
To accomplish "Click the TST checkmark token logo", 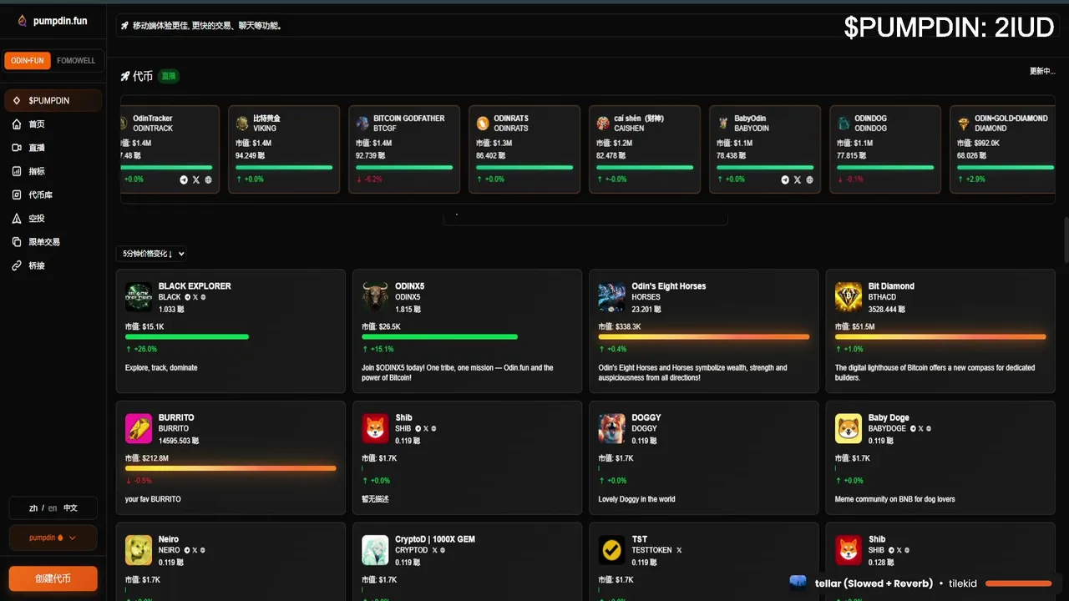I will click(612, 550).
